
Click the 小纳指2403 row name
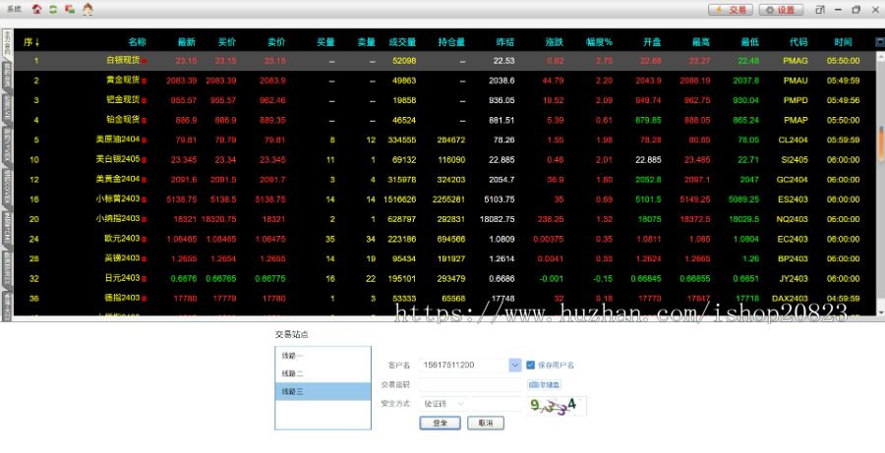pyautogui.click(x=118, y=218)
